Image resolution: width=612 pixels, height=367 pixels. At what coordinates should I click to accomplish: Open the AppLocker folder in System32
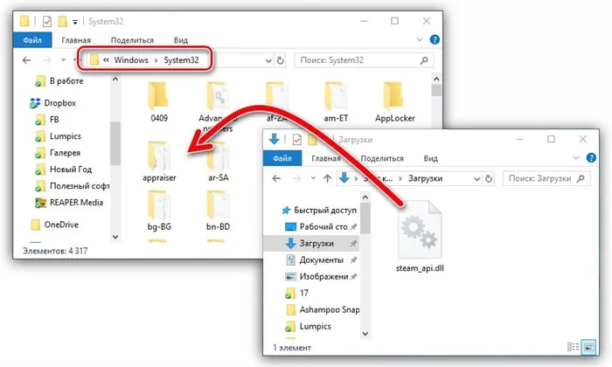(394, 101)
